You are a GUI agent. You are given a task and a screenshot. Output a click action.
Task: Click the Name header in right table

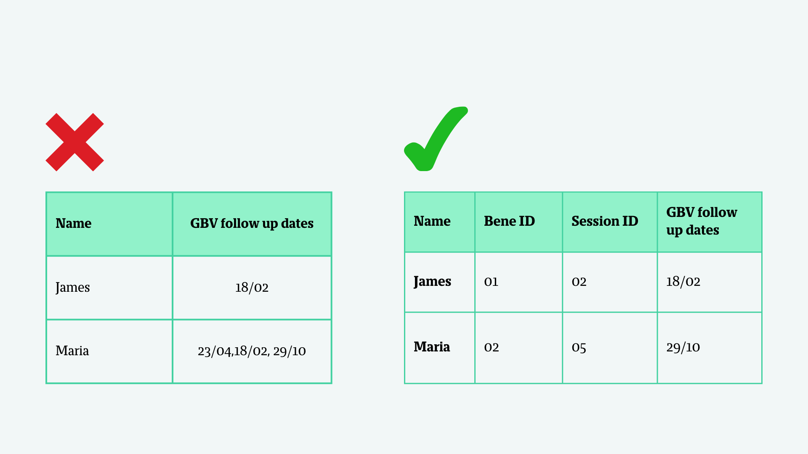coord(440,222)
